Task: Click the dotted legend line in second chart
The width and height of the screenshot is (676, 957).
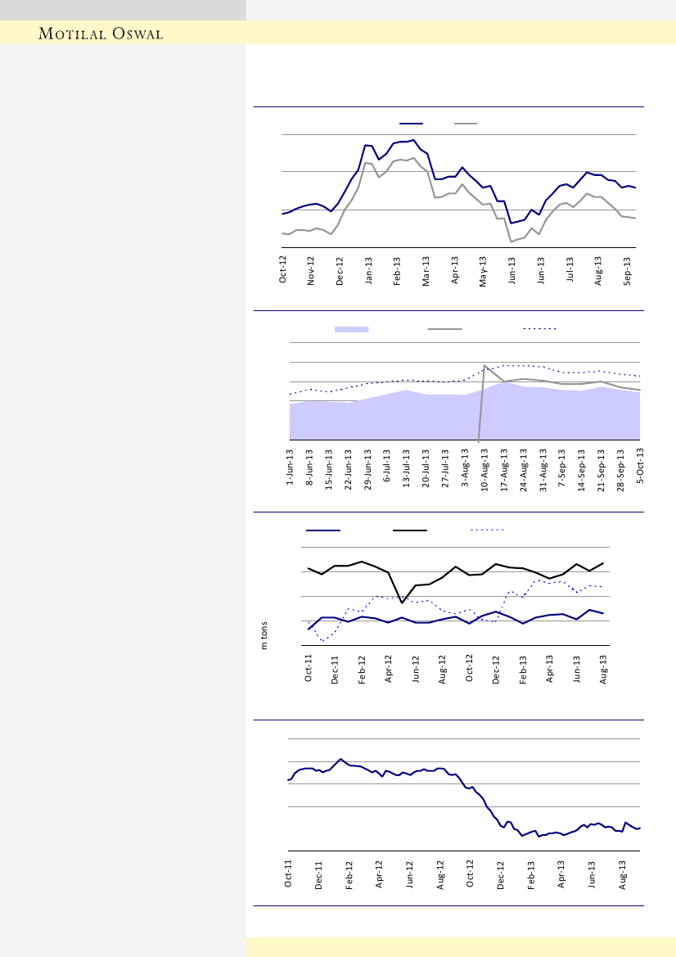Action: coord(540,328)
